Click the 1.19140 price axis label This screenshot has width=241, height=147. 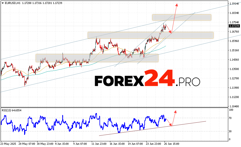pos(234,4)
